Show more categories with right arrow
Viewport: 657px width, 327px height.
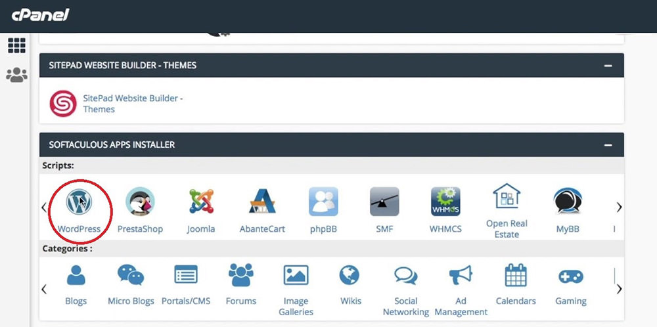point(619,289)
